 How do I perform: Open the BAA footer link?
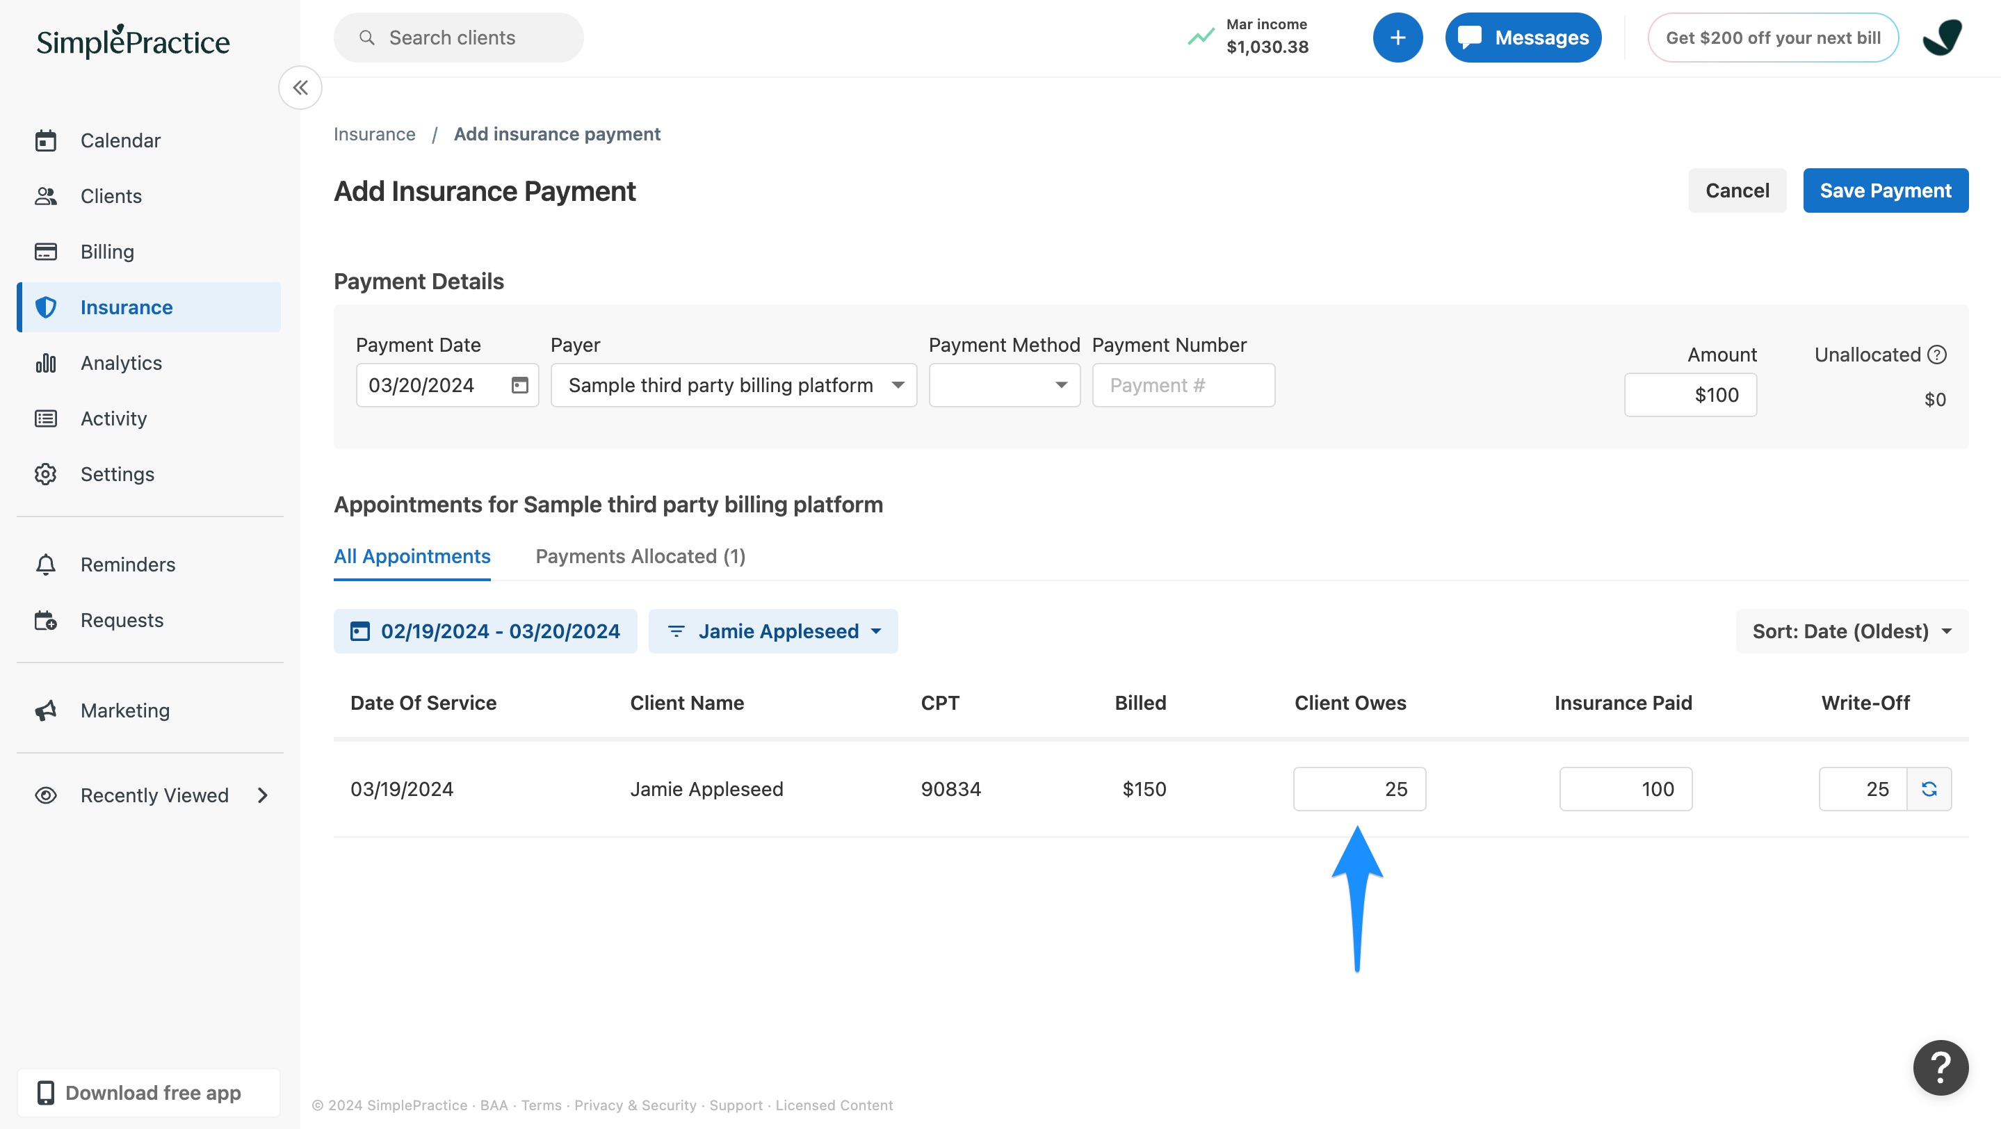tap(494, 1105)
